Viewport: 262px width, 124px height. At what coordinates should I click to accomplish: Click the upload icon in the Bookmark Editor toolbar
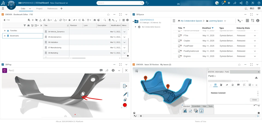pyautogui.click(x=40, y=20)
